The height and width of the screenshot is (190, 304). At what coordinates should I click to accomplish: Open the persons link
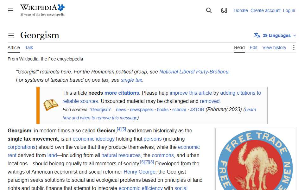click(x=152, y=139)
